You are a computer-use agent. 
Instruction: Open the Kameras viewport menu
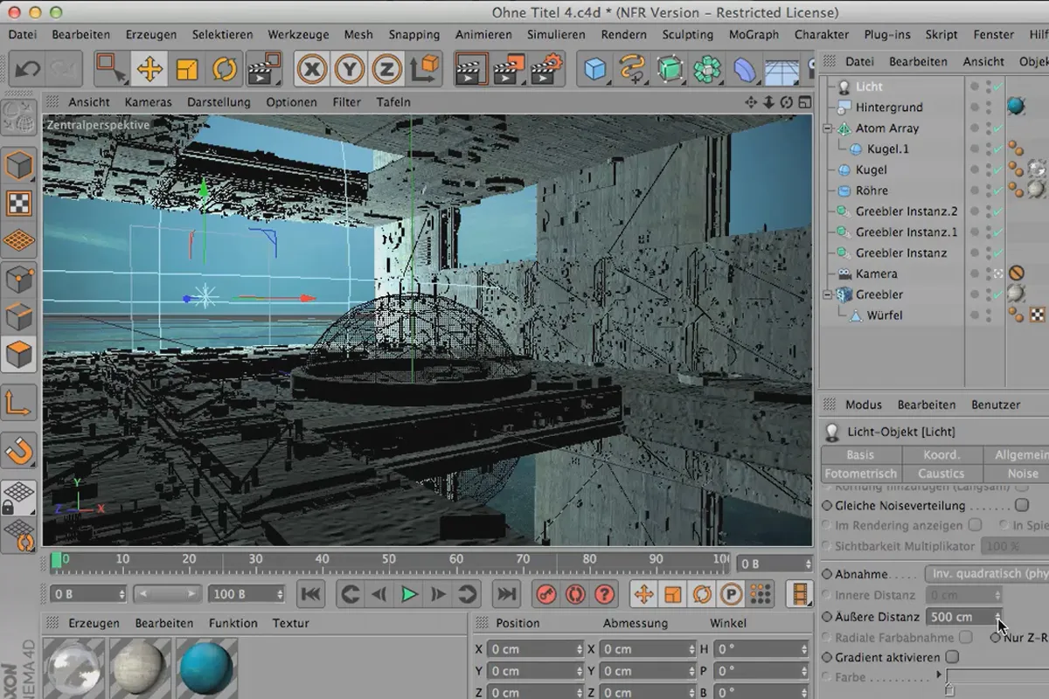[148, 102]
